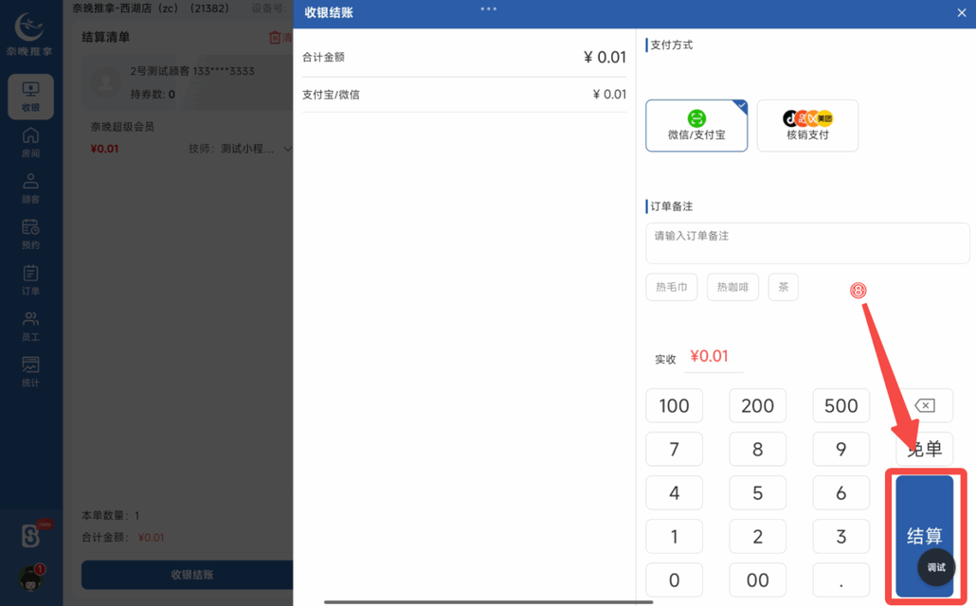The image size is (976, 606).
Task: Open the 房间 rooms section
Action: pyautogui.click(x=31, y=143)
